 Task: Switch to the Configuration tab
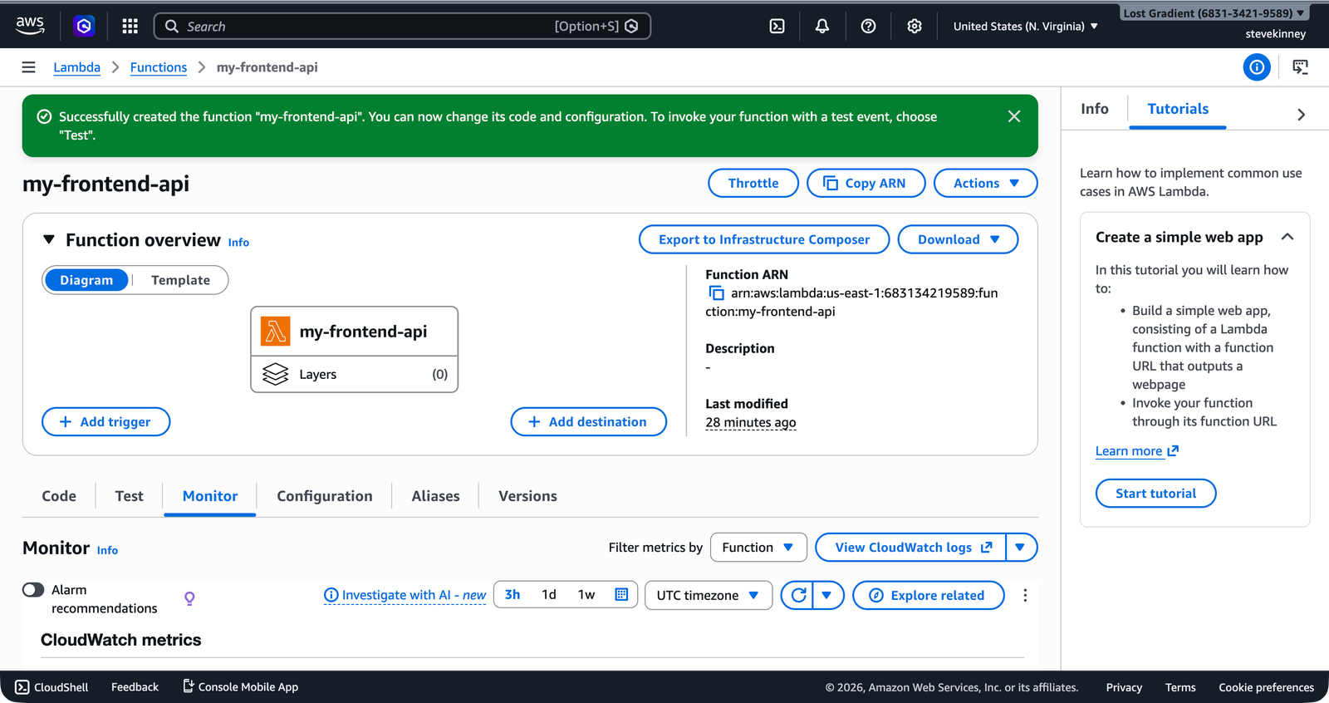pyautogui.click(x=324, y=496)
